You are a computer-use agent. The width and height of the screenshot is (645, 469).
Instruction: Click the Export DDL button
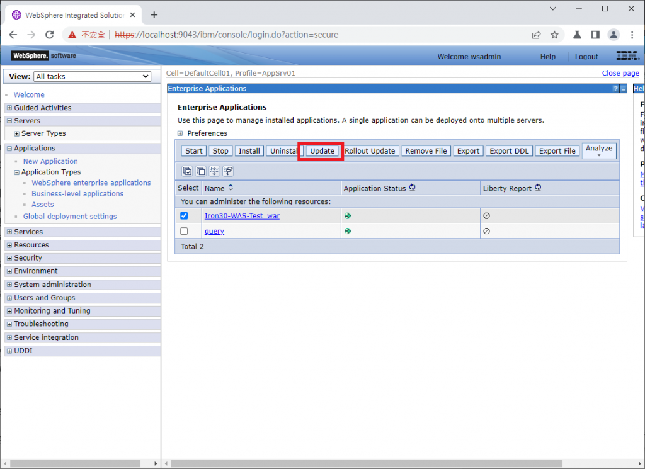(x=509, y=151)
